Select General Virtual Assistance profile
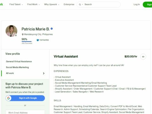Viewport: 152px width, 114px height. pos(19,61)
